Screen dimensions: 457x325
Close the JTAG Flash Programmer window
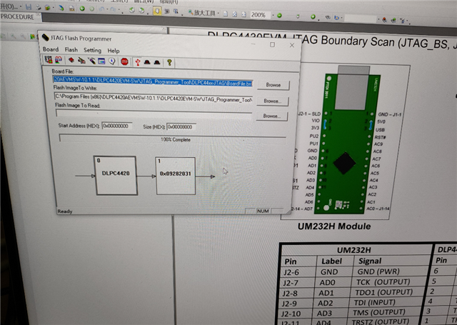pyautogui.click(x=292, y=45)
